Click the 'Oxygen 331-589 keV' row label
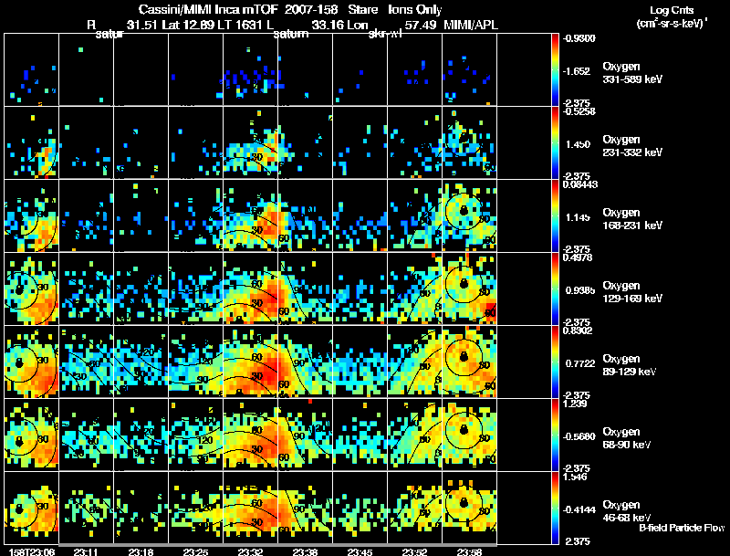 point(632,73)
